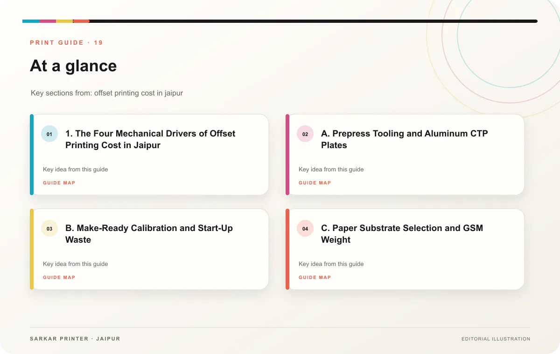560x354 pixels.
Task: Click the "Prepress Tooling and Aluminum CTP Plates" title
Action: [405, 139]
